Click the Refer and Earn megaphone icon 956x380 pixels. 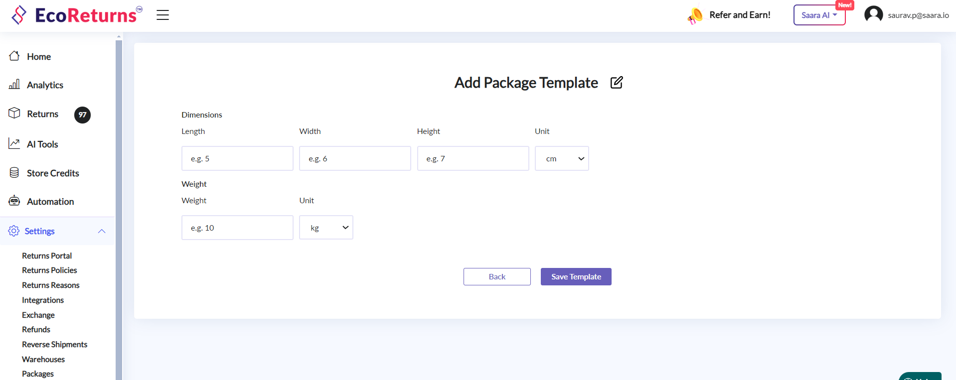695,16
